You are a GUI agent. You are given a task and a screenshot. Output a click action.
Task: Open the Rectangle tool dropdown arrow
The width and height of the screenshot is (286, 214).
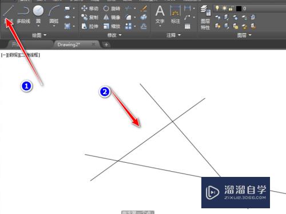click(x=74, y=9)
